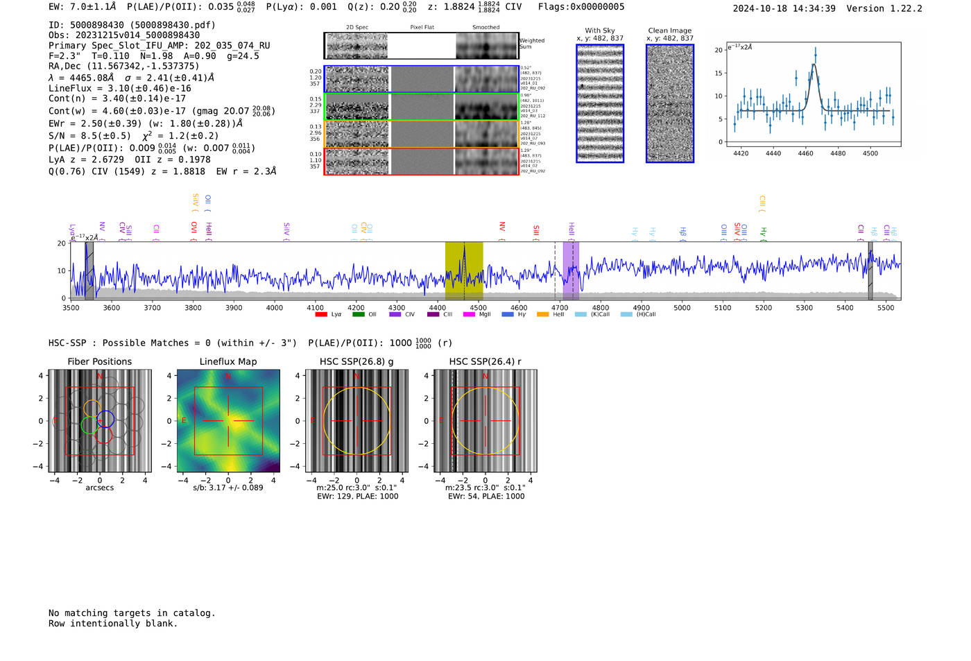Select the 'Obs: 20231215v014_5000898430' line
971x661 pixels.
(x=124, y=35)
